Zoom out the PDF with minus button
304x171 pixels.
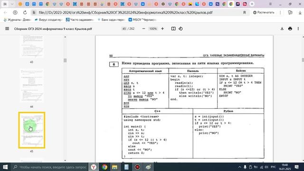pyautogui.click(x=143, y=28)
